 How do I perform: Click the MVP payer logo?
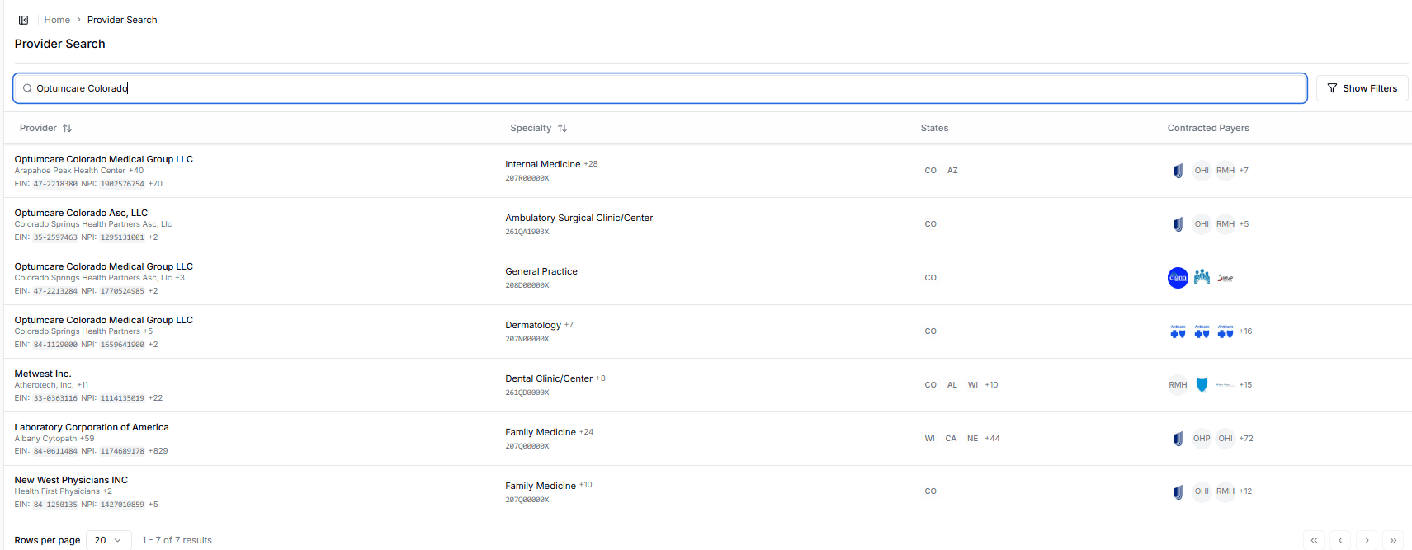click(x=1225, y=278)
